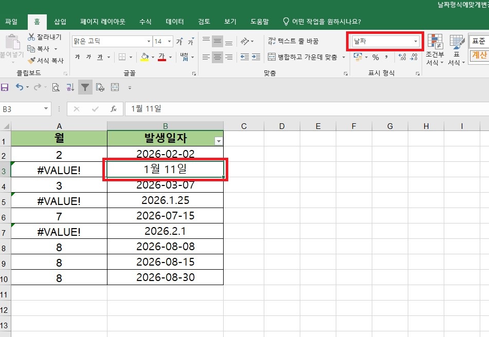
Task: Click the accounting number format icon
Action: point(358,57)
